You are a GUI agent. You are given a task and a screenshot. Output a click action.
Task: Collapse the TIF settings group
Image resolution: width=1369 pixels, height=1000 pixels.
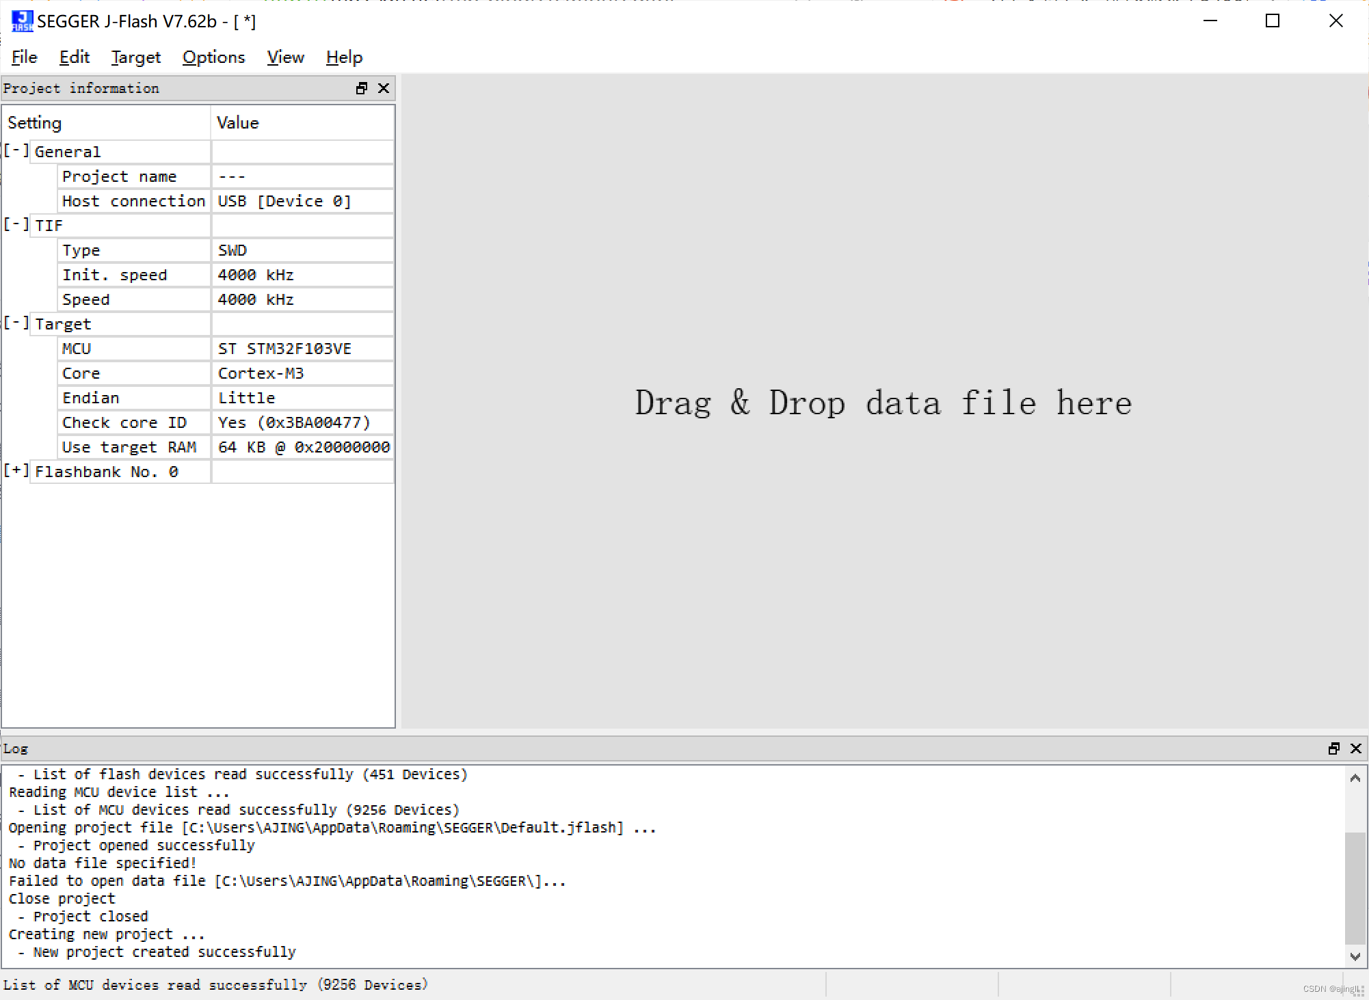coord(16,225)
